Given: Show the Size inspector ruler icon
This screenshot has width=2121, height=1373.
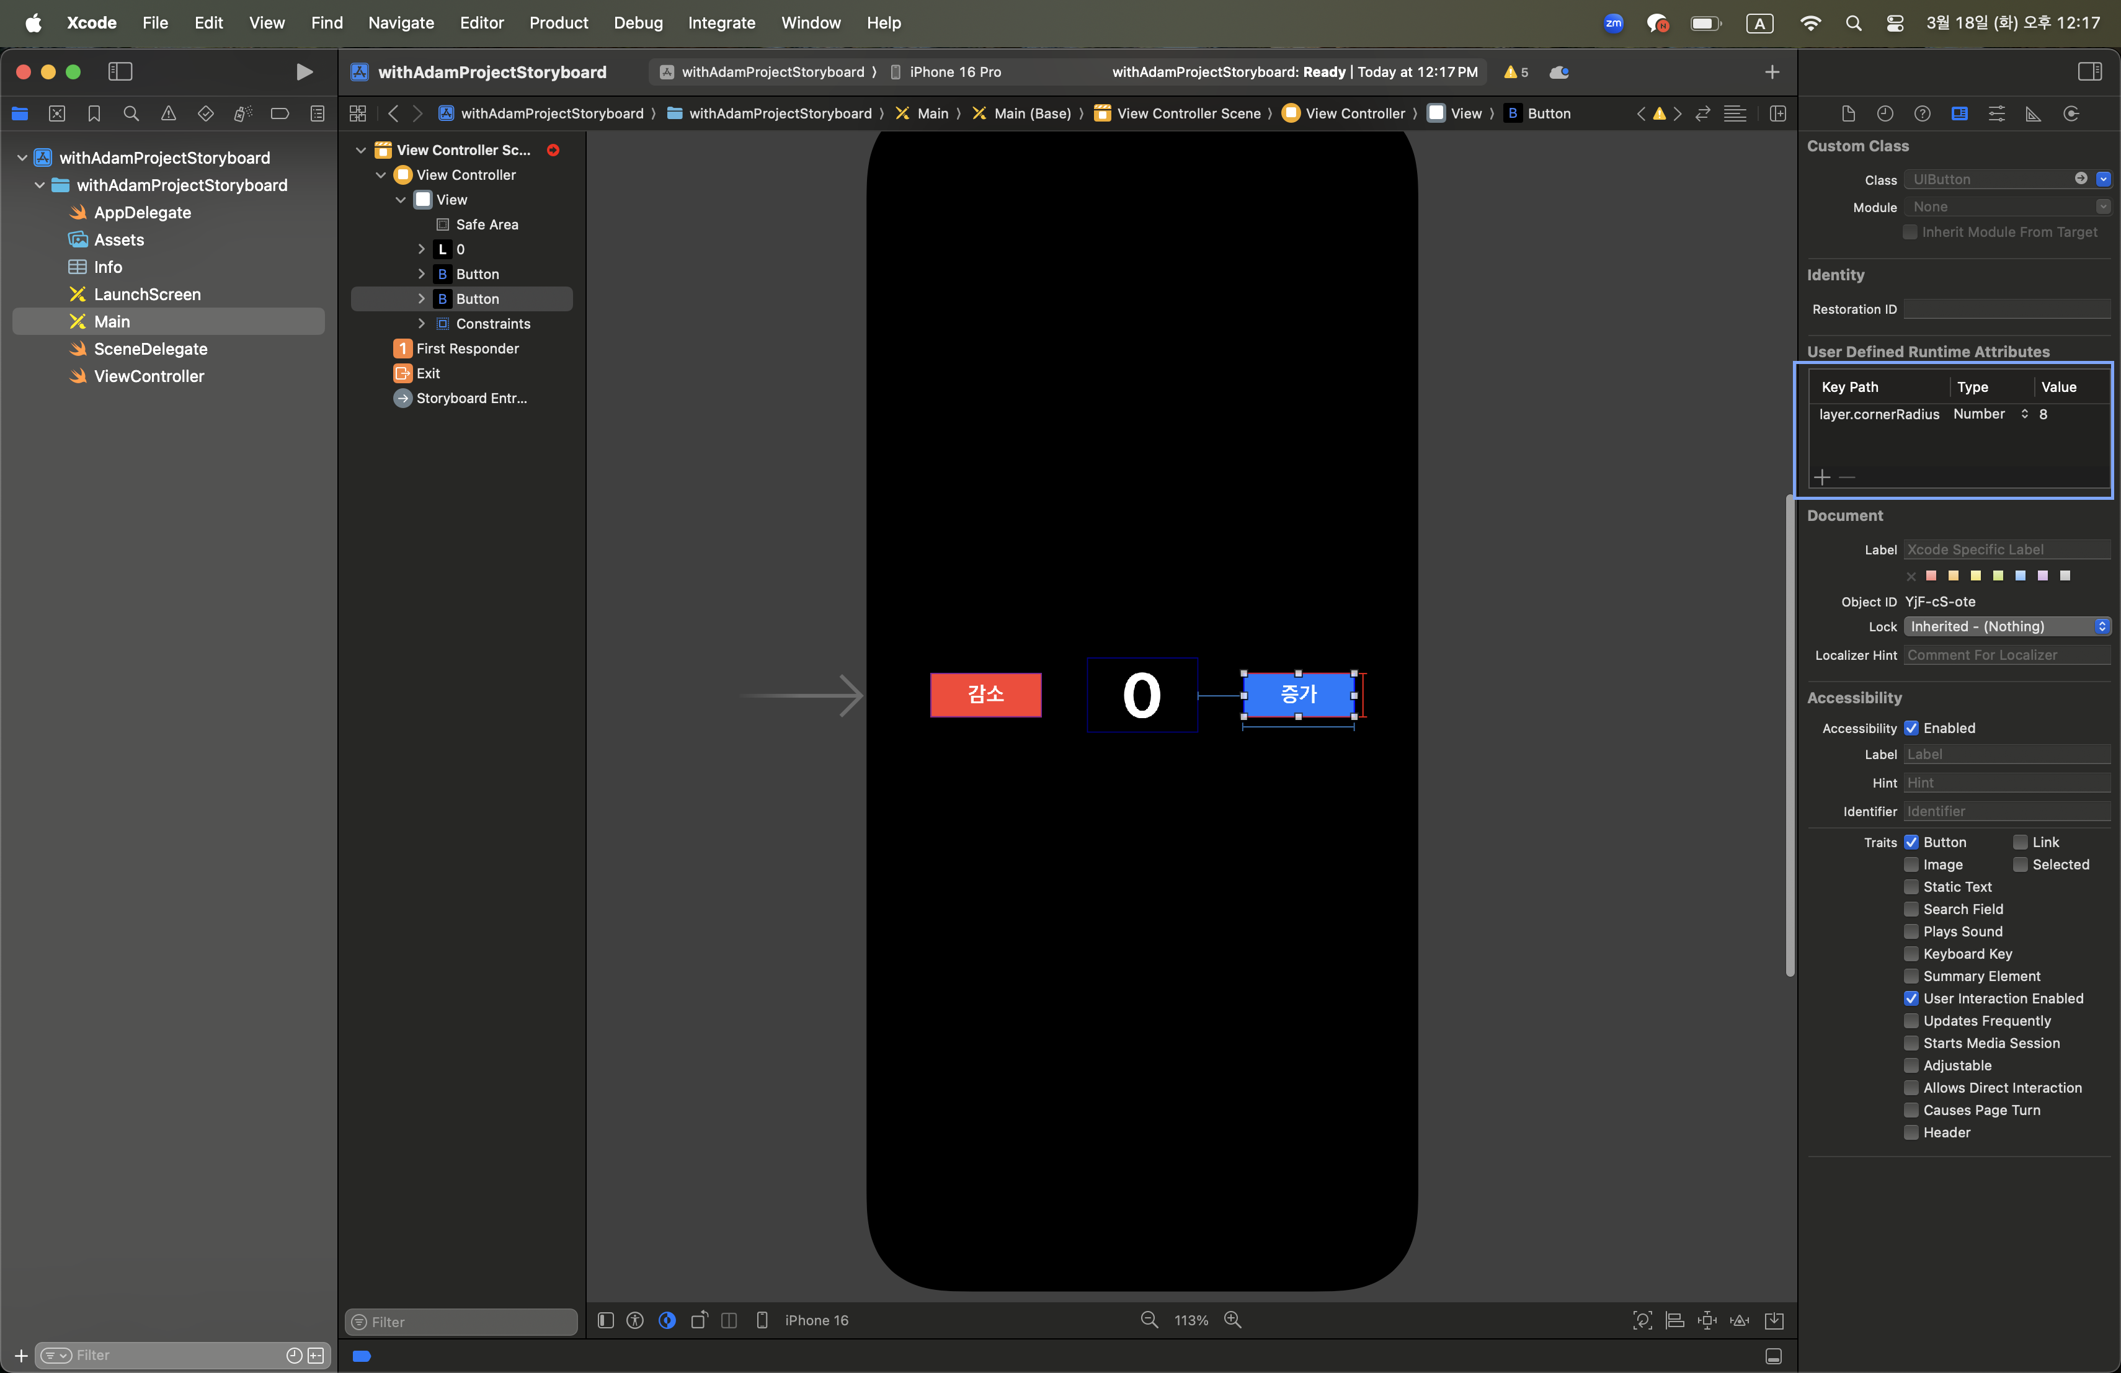Looking at the screenshot, I should [2034, 113].
